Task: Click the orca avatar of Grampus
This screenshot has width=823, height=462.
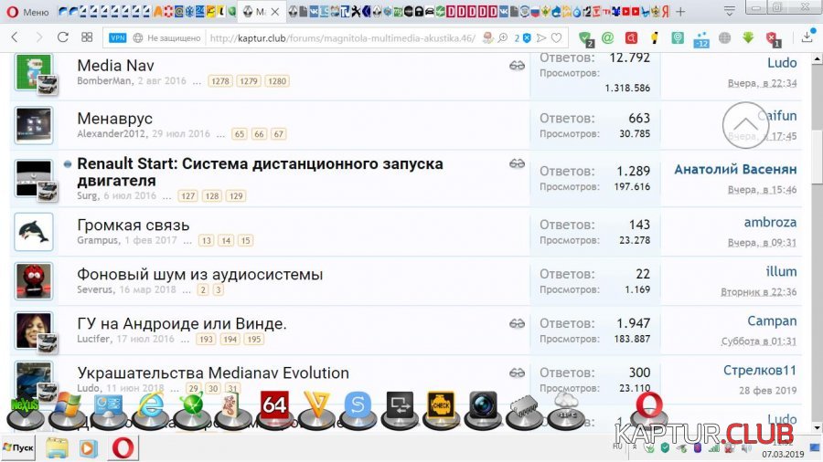Action: (x=34, y=232)
